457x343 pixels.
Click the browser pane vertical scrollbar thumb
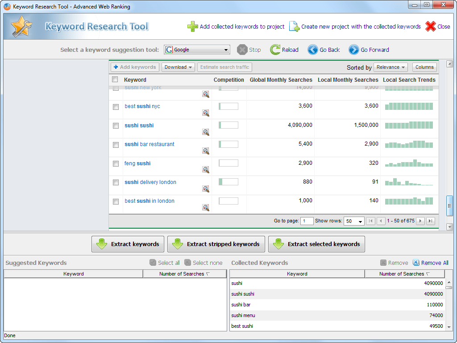(449, 206)
